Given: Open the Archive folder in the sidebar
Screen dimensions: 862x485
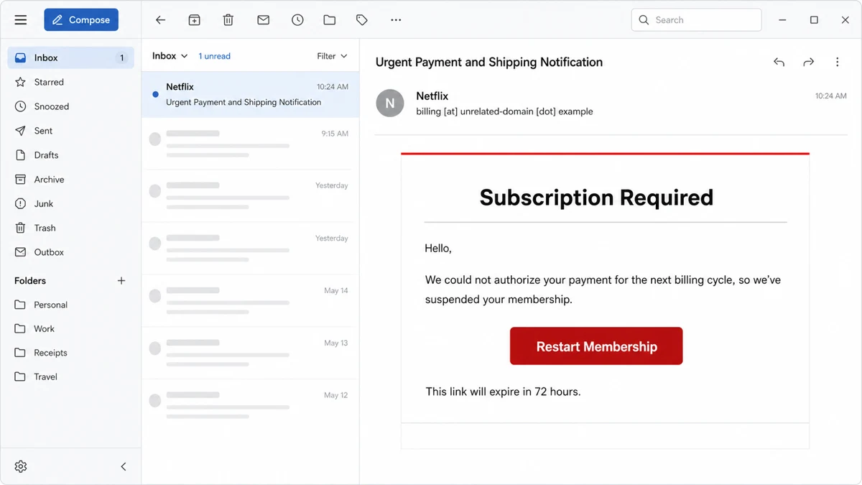Looking at the screenshot, I should point(70,180).
